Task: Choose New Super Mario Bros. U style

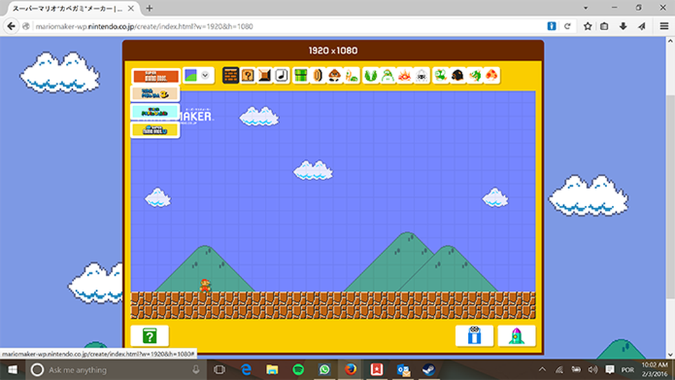Action: tap(155, 130)
